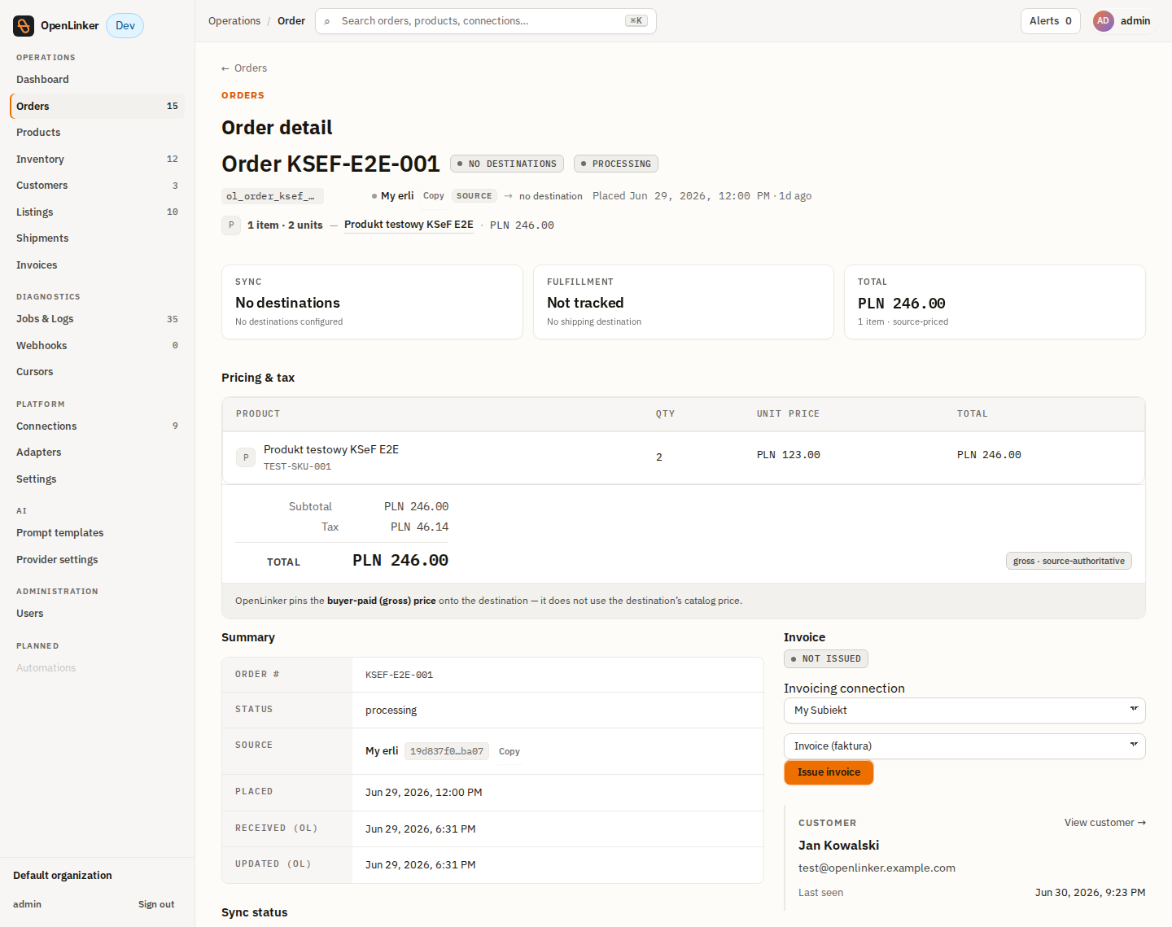Click the KSEF-E2E-001 order number value
This screenshot has height=927, width=1172.
[x=399, y=676]
